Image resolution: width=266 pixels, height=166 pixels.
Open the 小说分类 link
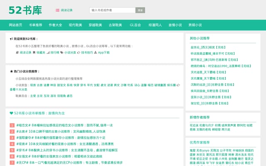point(70,53)
